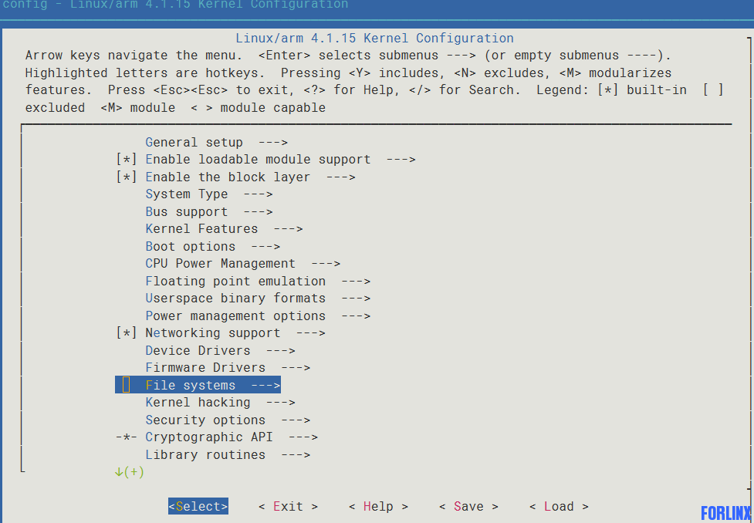Expand Kernel Features arrow
Image resolution: width=754 pixels, height=523 pixels.
click(x=288, y=229)
